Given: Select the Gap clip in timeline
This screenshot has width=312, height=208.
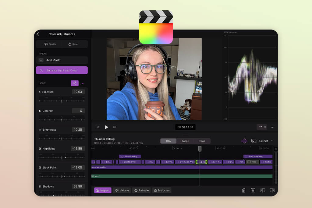Looking at the screenshot, I should (x=252, y=162).
